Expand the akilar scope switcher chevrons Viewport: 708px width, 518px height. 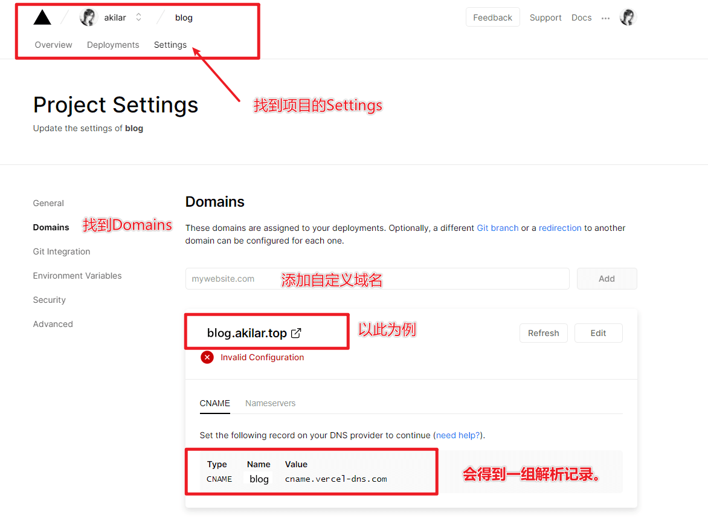coord(138,17)
